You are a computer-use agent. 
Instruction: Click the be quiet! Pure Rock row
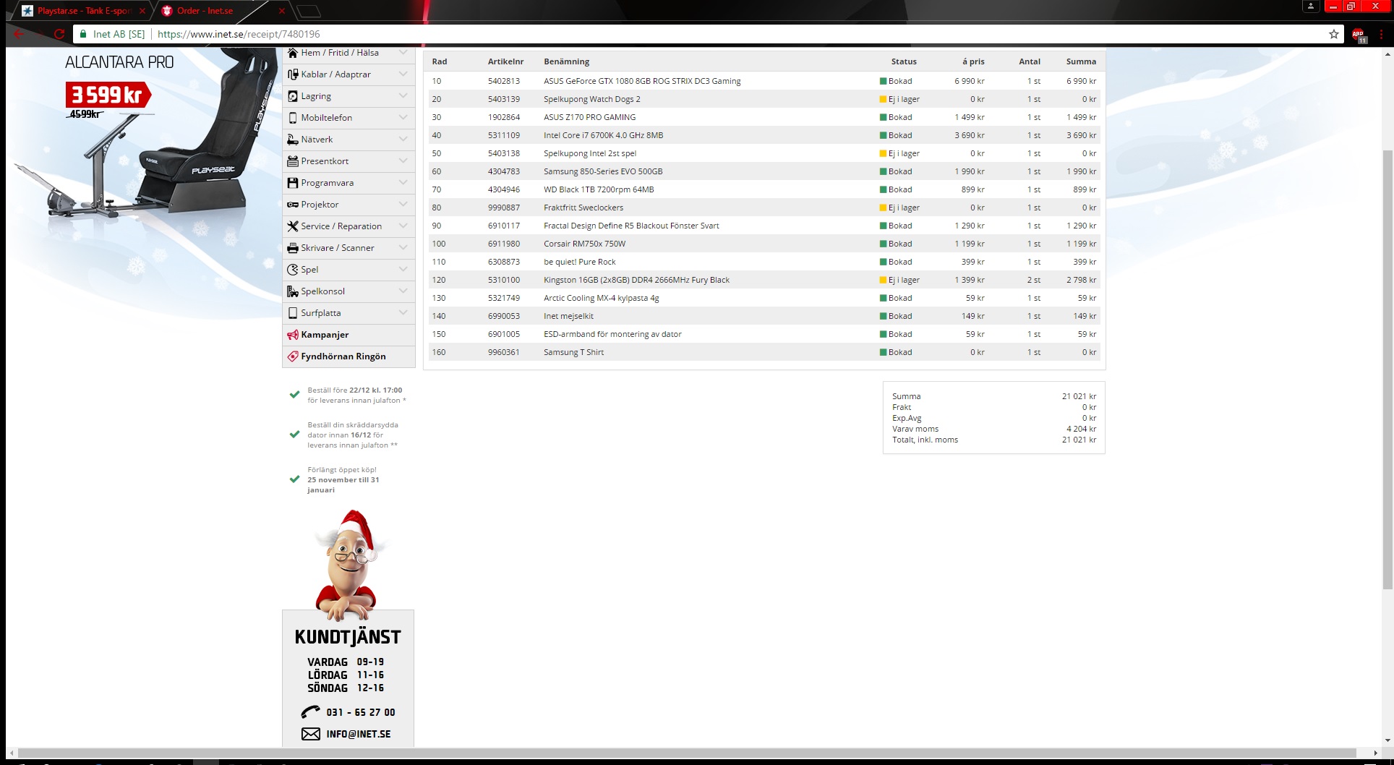pyautogui.click(x=764, y=262)
